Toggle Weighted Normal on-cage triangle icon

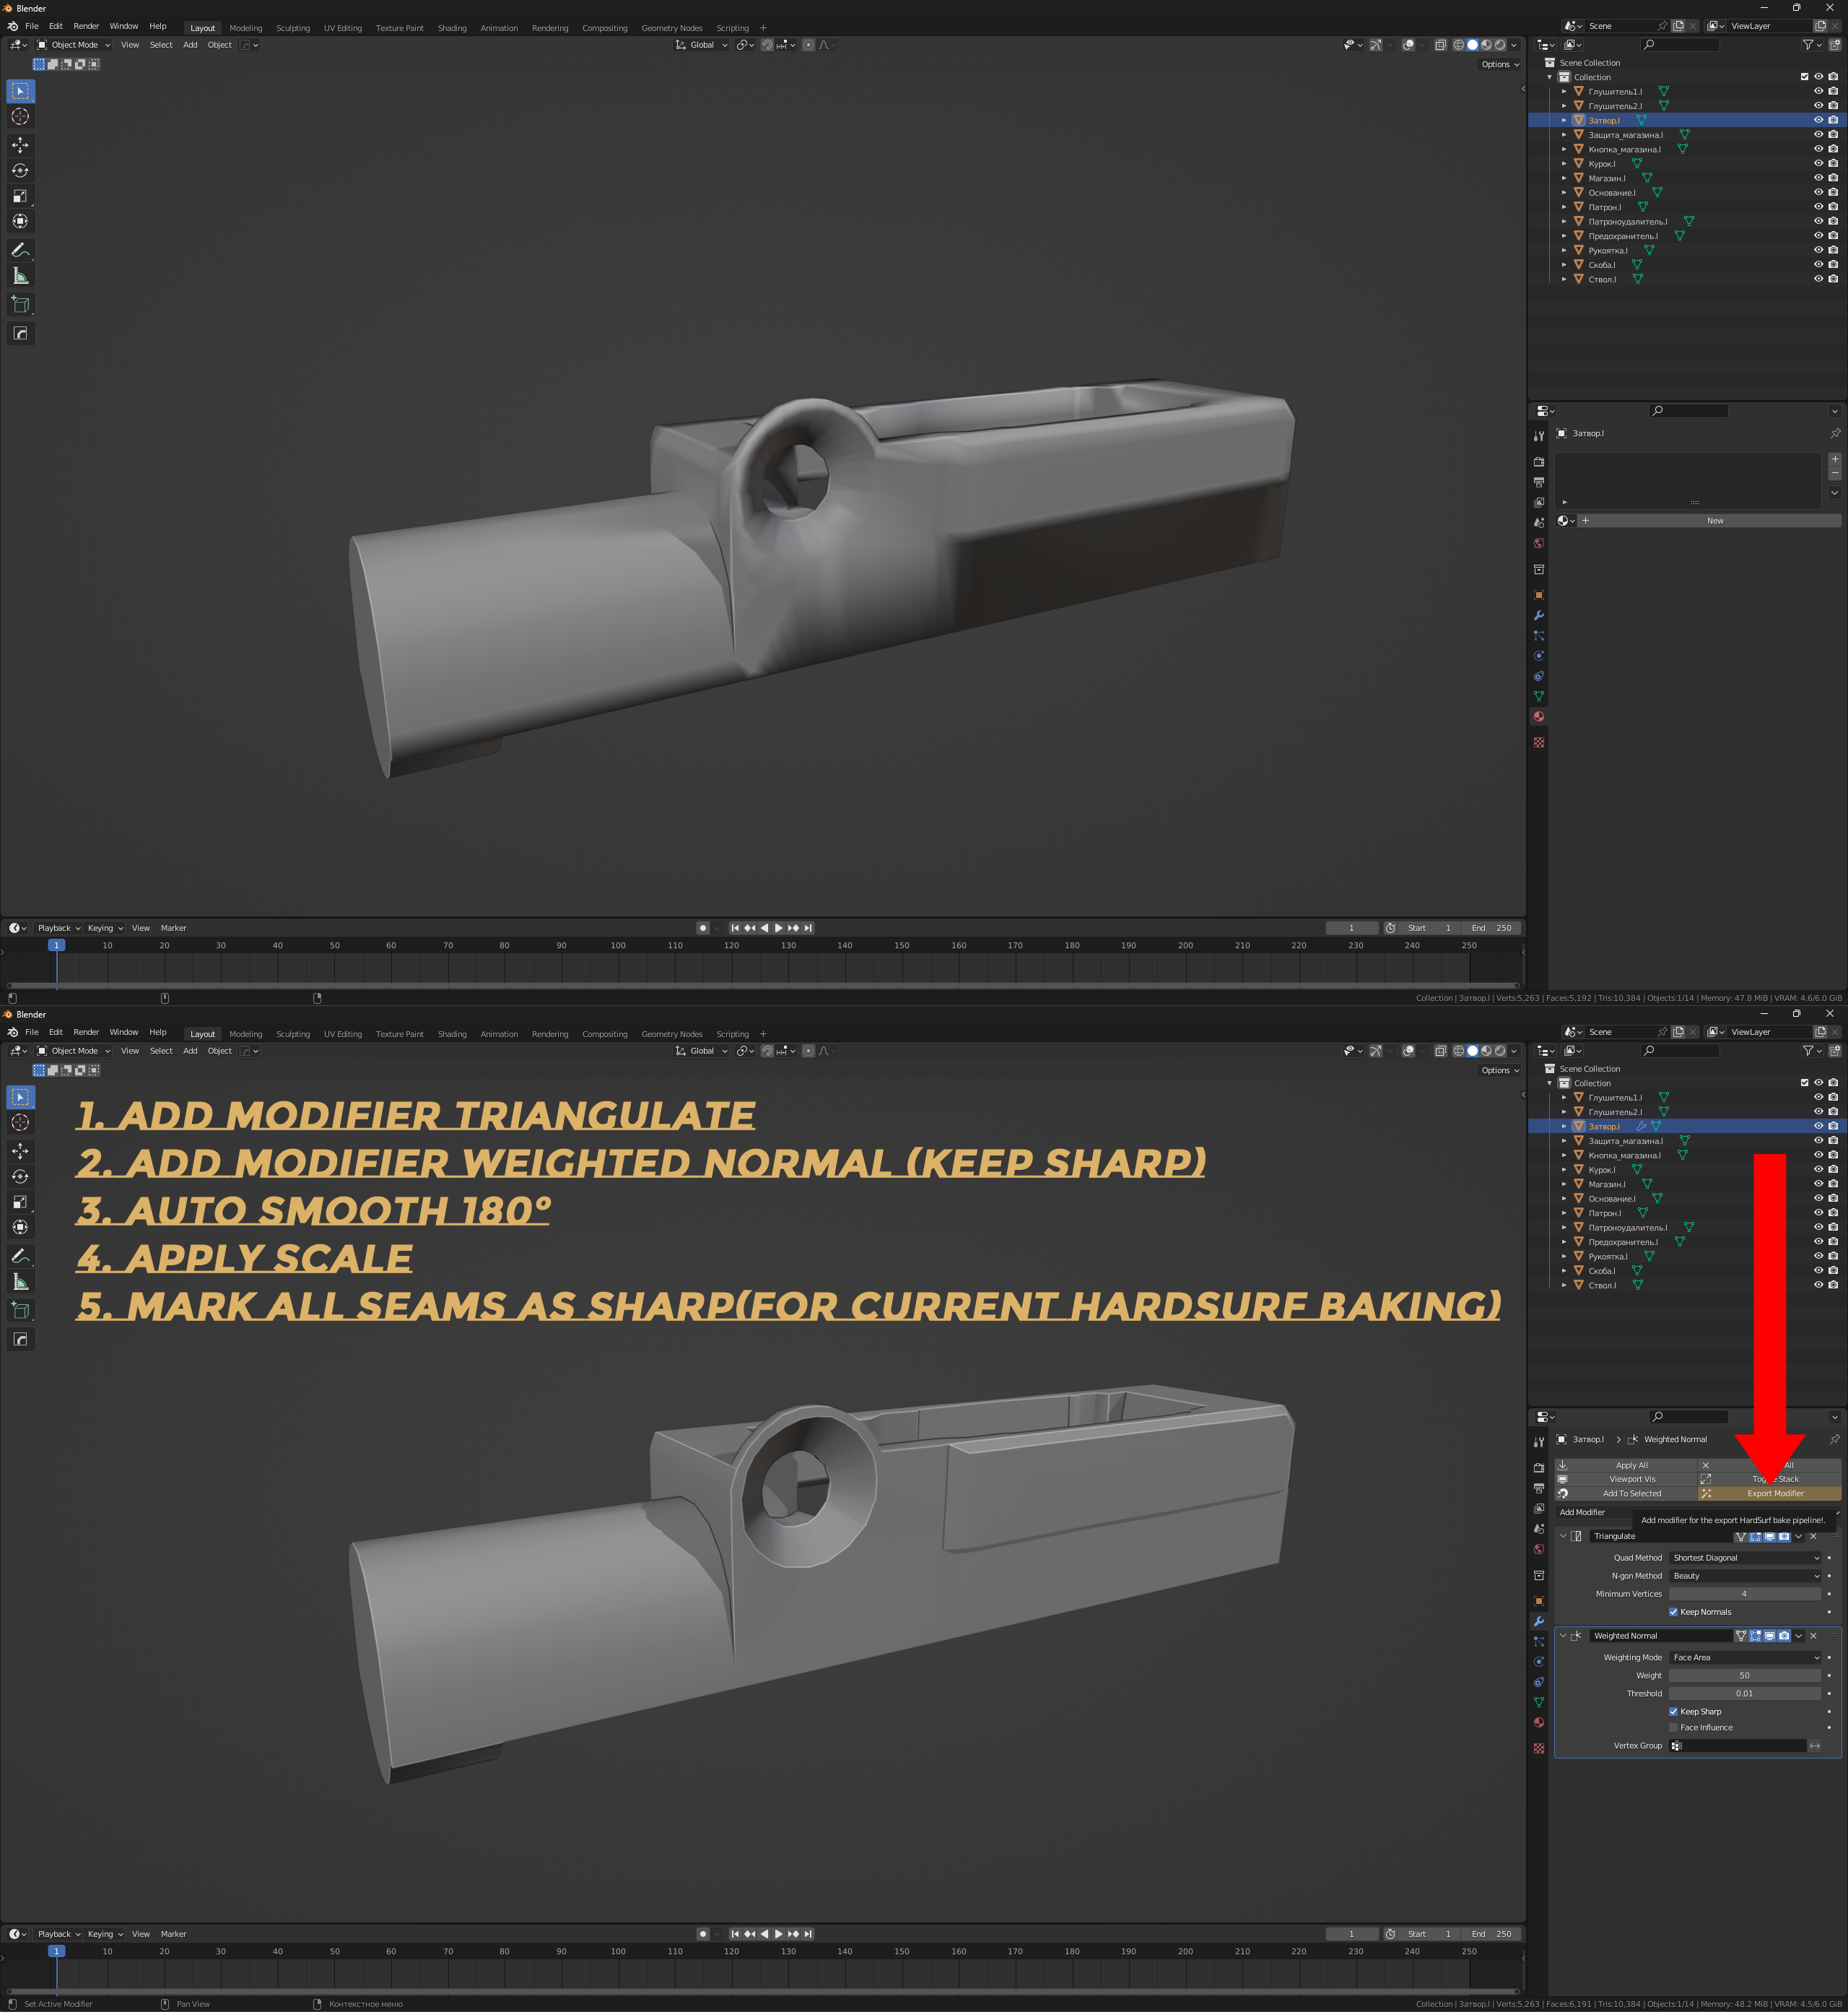1741,1636
